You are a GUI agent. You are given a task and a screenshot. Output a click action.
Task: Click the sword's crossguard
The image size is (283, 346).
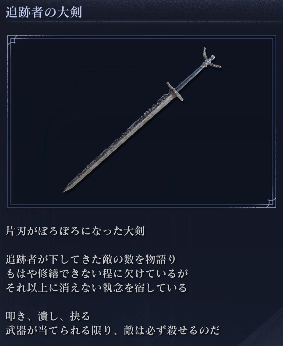tap(175, 91)
